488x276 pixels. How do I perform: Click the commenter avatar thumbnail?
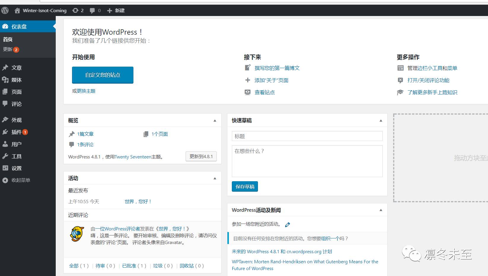tap(77, 234)
